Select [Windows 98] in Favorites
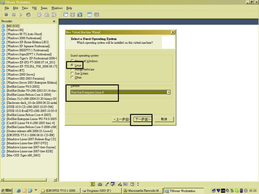Screen dimensions: 259x194 coord(15,30)
